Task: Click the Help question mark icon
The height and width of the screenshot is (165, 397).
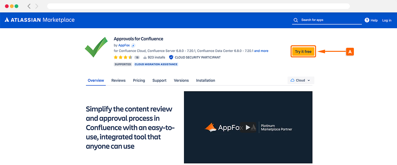Action: (367, 20)
